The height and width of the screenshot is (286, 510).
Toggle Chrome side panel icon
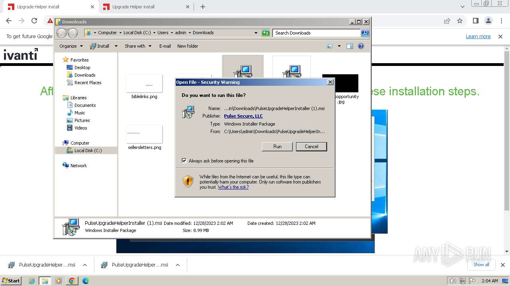point(475,21)
